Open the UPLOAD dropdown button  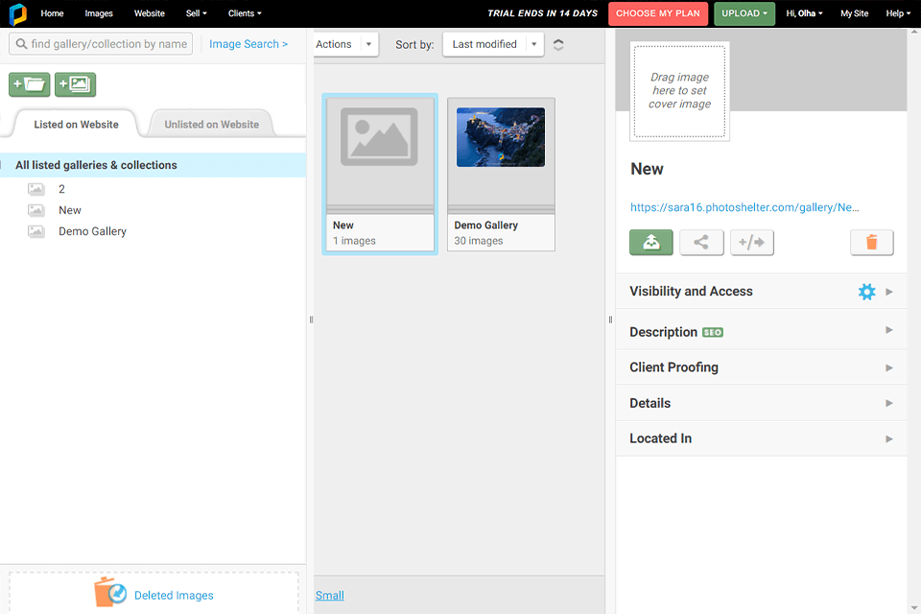tap(744, 13)
